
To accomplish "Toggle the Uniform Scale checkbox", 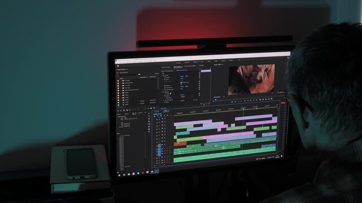I will tap(181, 82).
